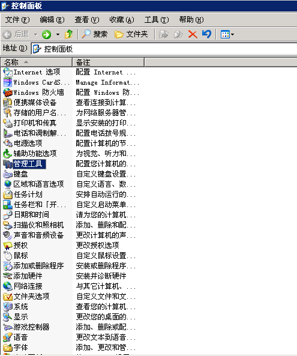Select the 网络连接 icon
This screenshot has width=297, height=356.
7,286
